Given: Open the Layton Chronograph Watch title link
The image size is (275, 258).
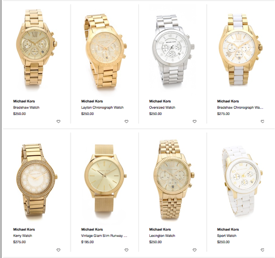Looking at the screenshot, I should click(x=102, y=107).
